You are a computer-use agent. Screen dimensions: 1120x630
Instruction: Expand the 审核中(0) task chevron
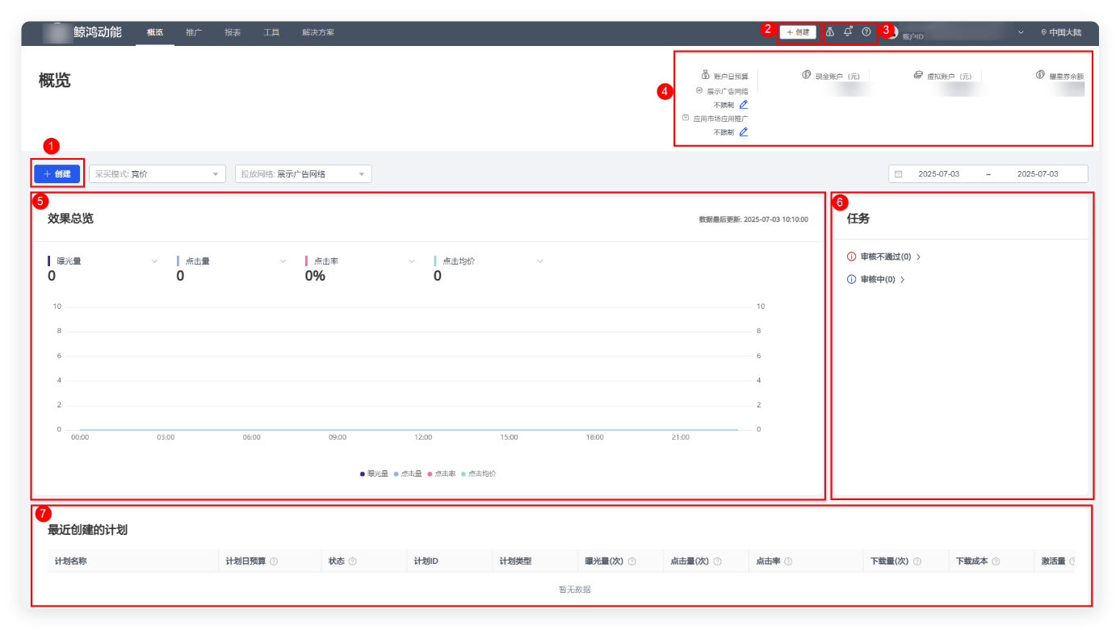[903, 279]
